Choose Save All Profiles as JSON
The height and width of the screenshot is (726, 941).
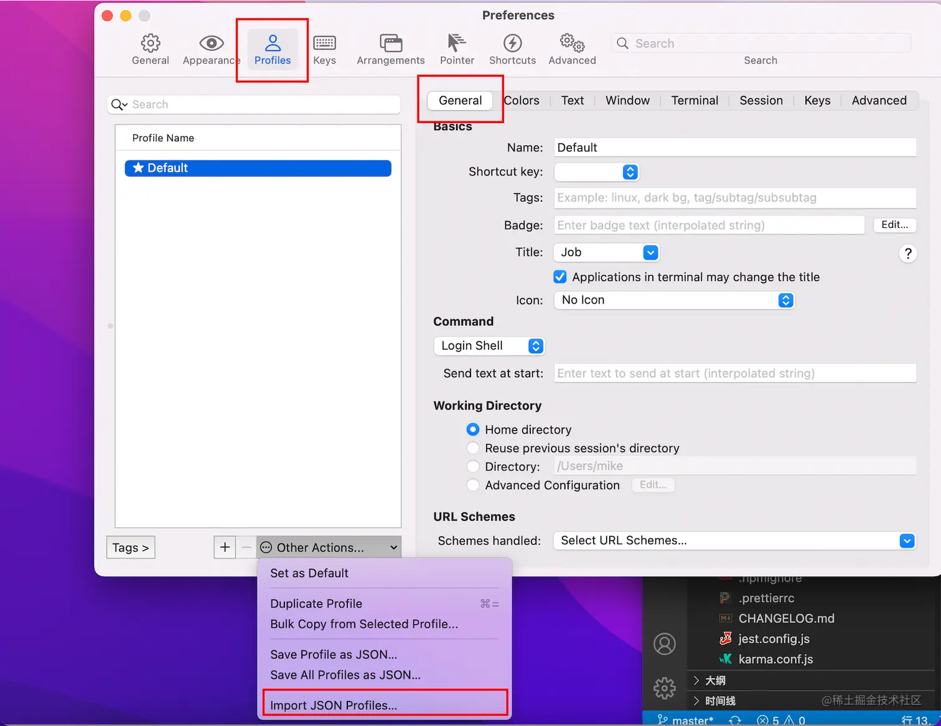click(x=385, y=675)
